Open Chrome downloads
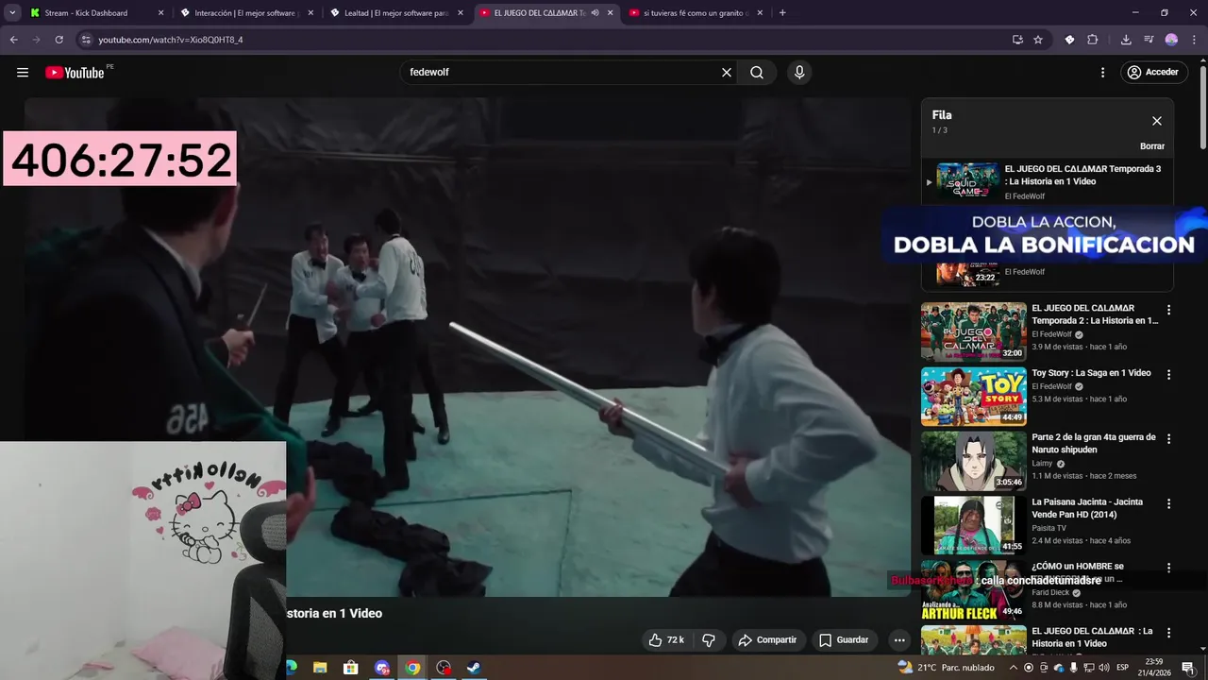Viewport: 1208px width, 680px height. [1126, 40]
